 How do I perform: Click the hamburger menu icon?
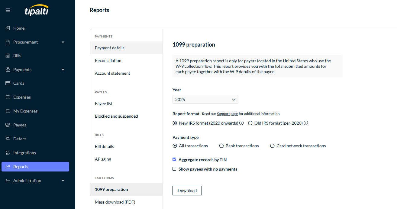click(8, 10)
